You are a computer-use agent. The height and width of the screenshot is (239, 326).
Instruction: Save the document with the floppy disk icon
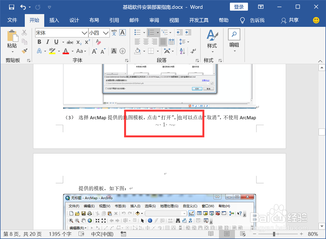click(x=11, y=7)
